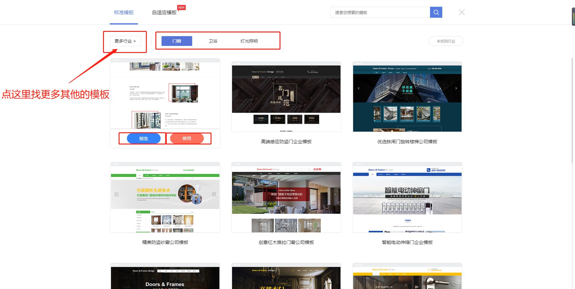Click next arrow on 优选铁闸门 template carousel
The image size is (575, 289).
(456, 88)
